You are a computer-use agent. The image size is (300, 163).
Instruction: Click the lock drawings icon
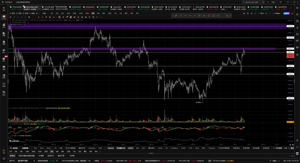pos(78,17)
